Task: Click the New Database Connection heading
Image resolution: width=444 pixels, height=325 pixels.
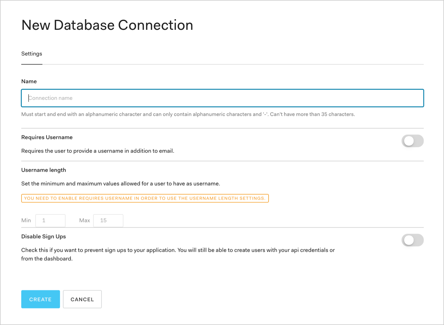Action: click(107, 25)
